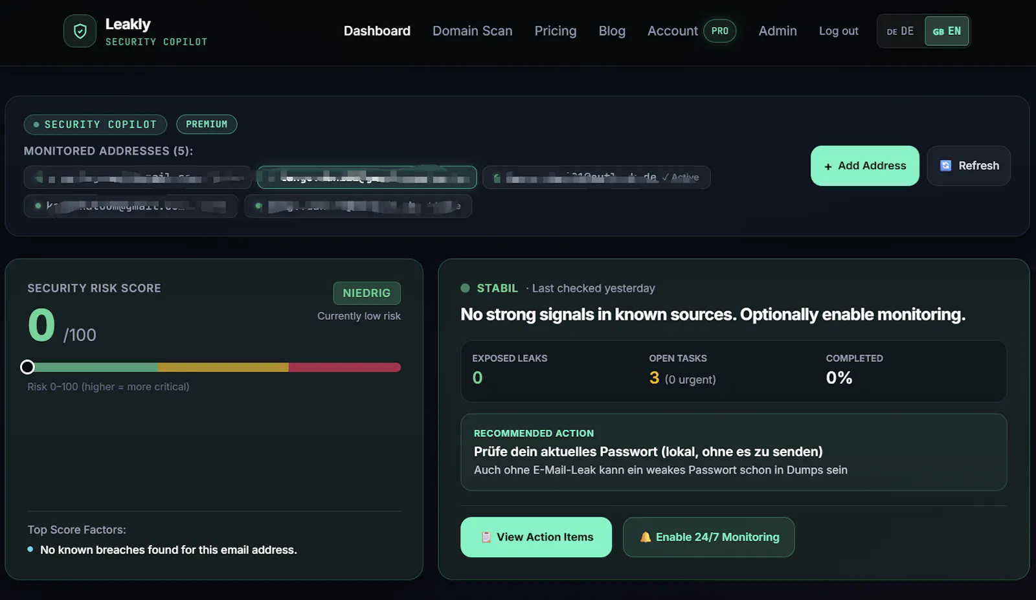
Task: Open the Pricing page
Action: point(555,31)
